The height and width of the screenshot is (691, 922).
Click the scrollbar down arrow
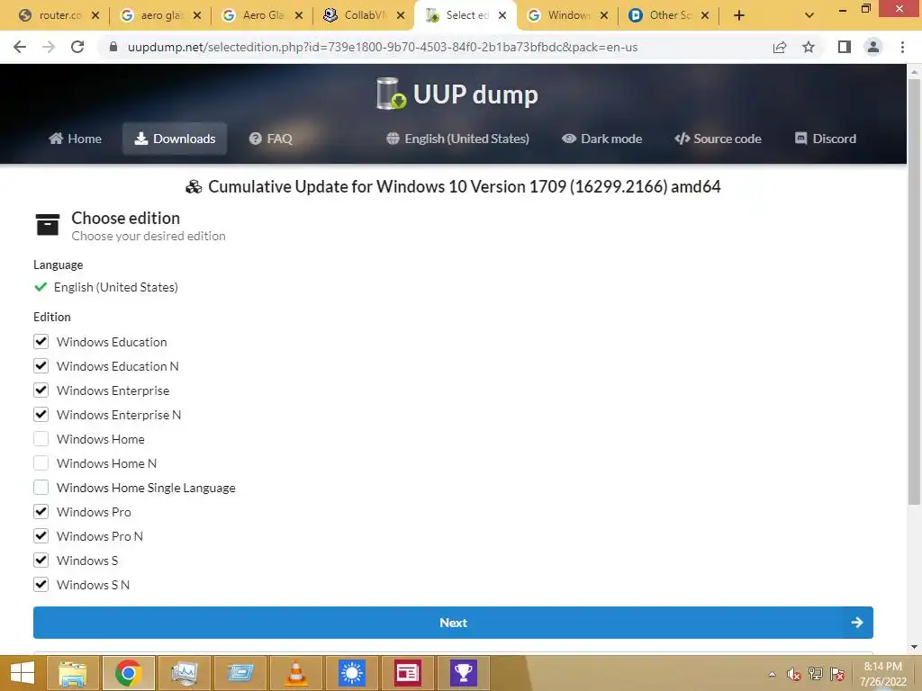pyautogui.click(x=914, y=647)
